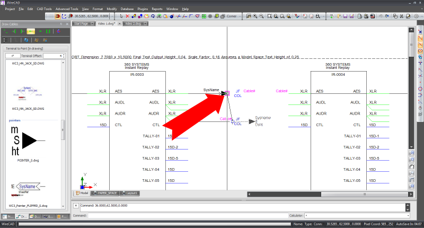Click the Zoom Out magnifier icon
The image size is (424, 228).
tap(261, 16)
